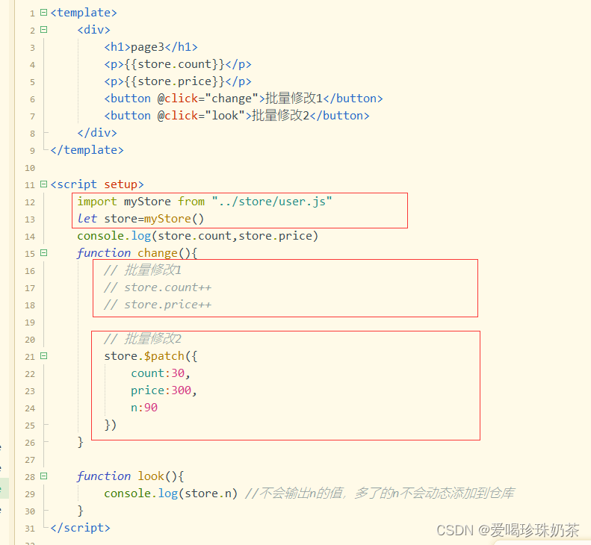The height and width of the screenshot is (545, 591).
Task: Collapse the store.$patch fold on line 21
Action: click(x=44, y=356)
